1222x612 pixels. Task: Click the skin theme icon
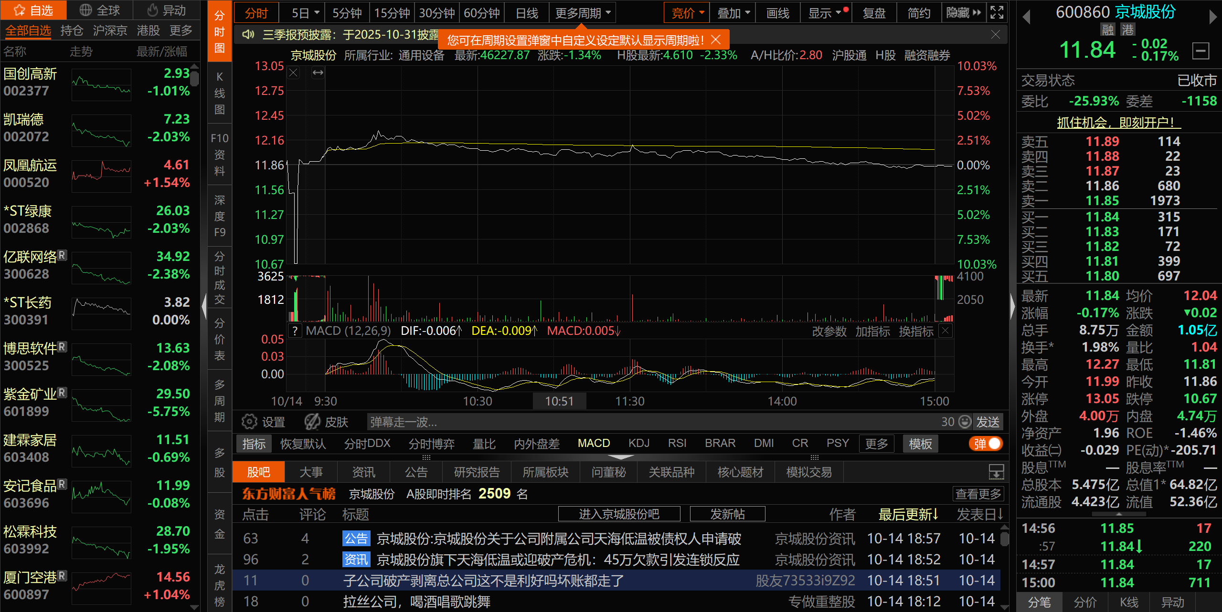point(313,422)
